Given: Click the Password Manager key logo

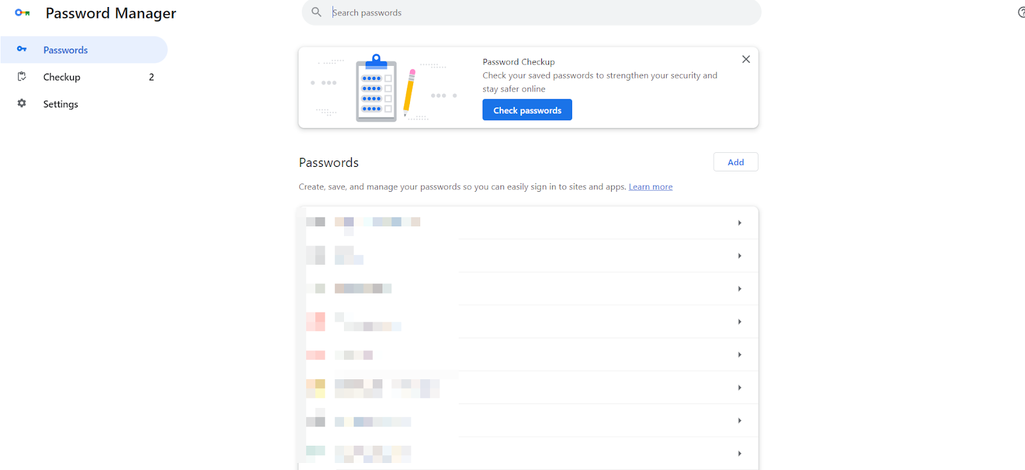Looking at the screenshot, I should (22, 13).
